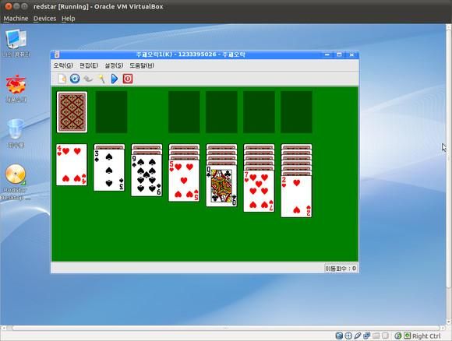Close the VirtualBox window with red button
452x341 pixels.
(x=9, y=6)
